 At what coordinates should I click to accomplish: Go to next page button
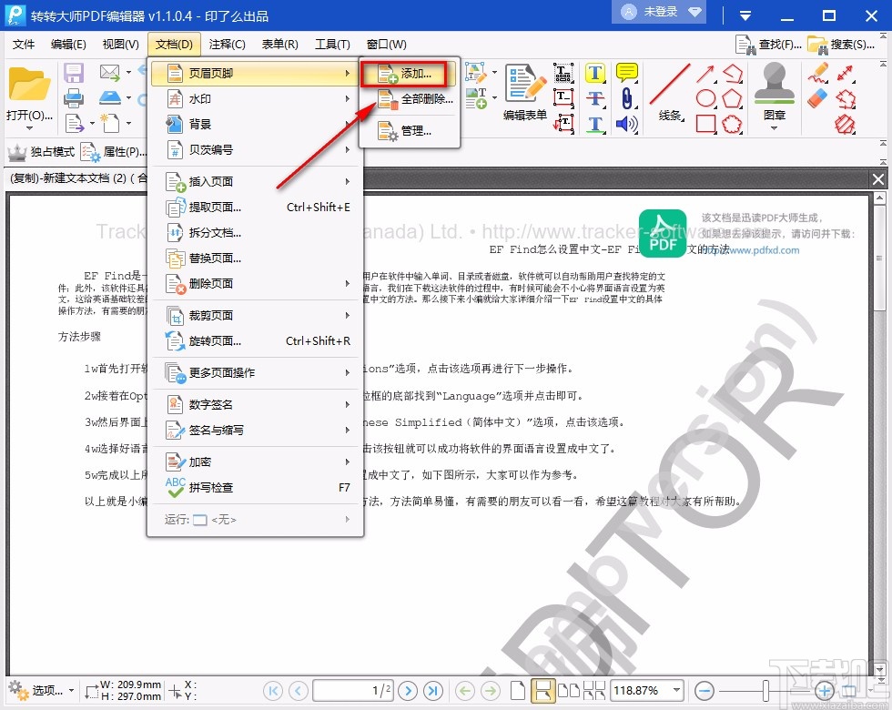[x=408, y=691]
